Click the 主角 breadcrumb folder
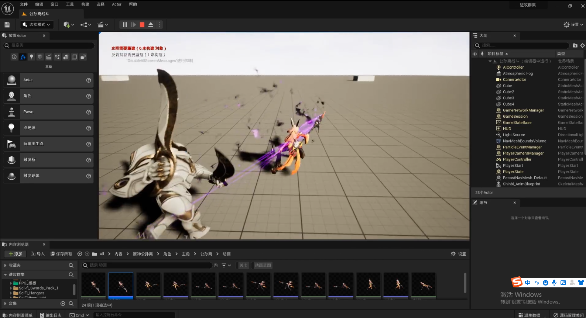This screenshot has width=586, height=318. click(x=186, y=254)
